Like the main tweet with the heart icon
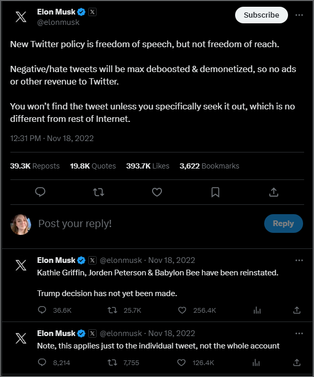314x377 pixels. pos(157,192)
